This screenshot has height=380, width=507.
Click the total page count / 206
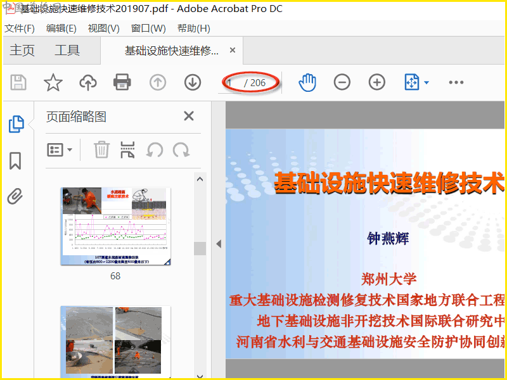click(x=255, y=83)
